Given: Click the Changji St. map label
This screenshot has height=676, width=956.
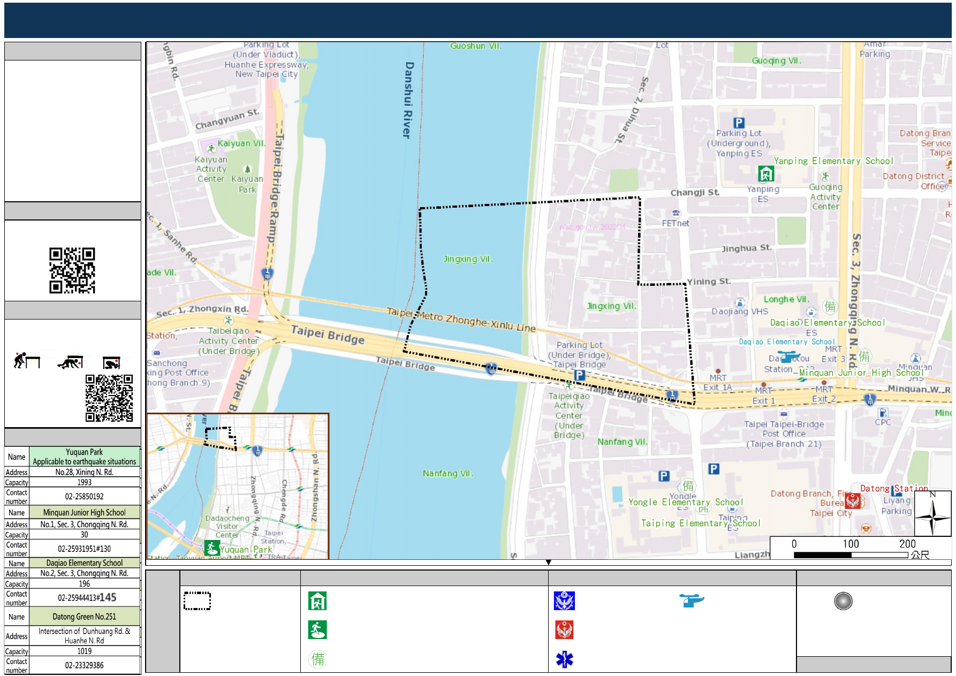Looking at the screenshot, I should point(695,193).
